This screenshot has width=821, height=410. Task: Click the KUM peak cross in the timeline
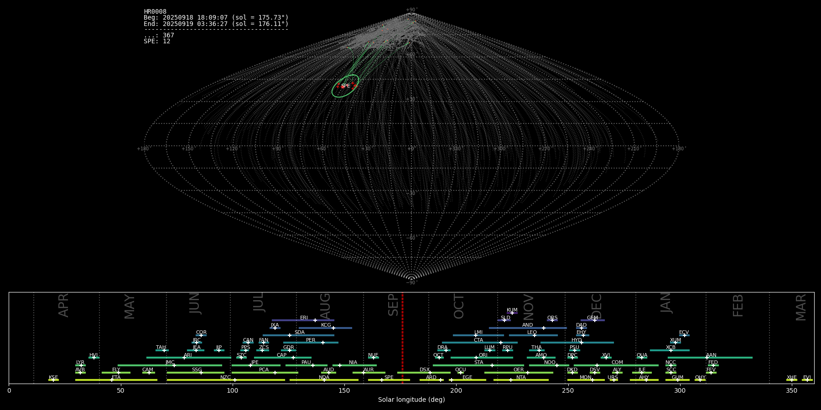click(x=512, y=313)
